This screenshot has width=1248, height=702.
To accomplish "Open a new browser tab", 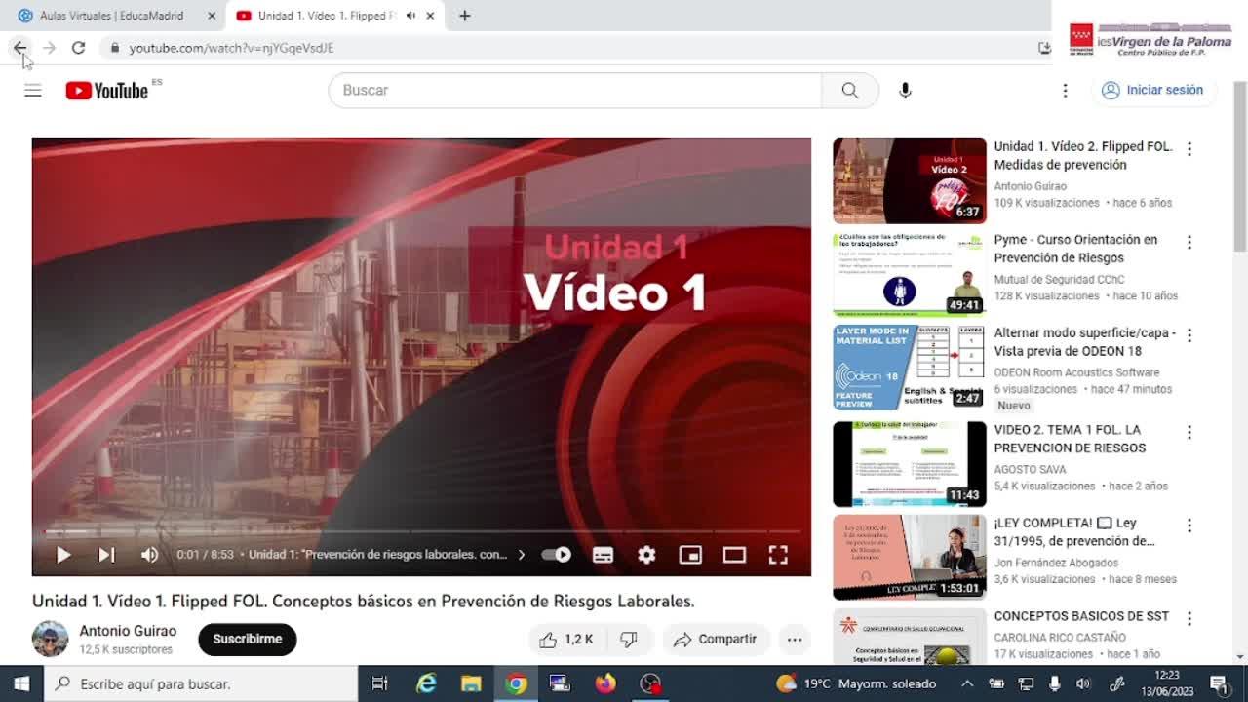I will pyautogui.click(x=465, y=16).
